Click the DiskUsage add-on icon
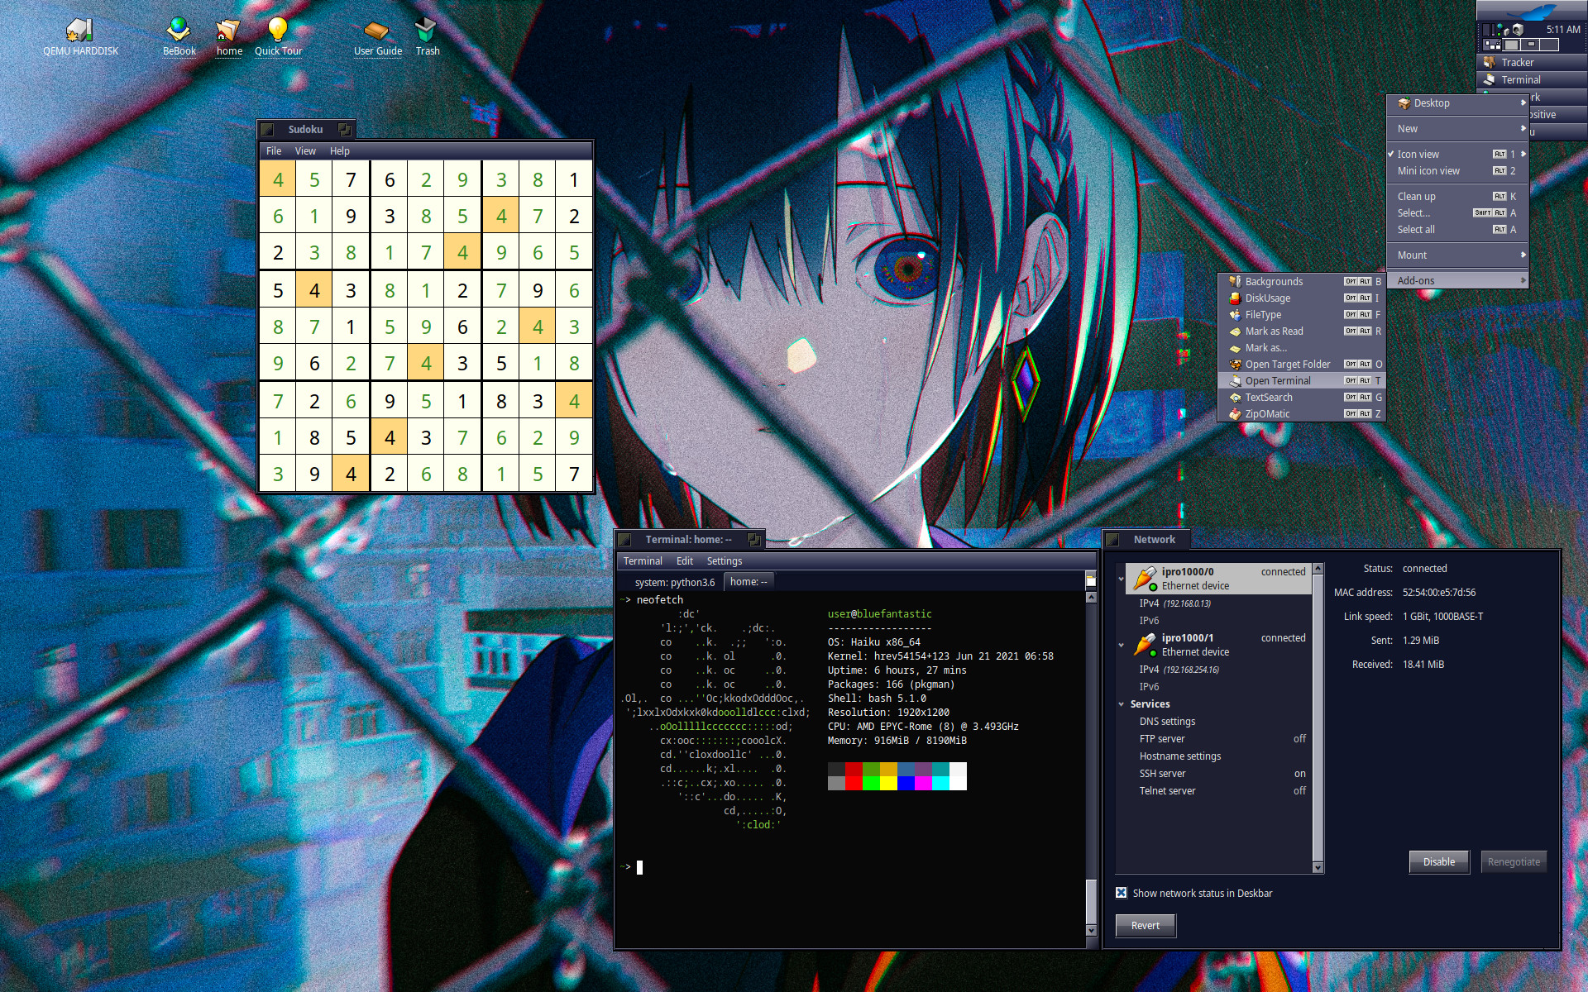This screenshot has height=992, width=1588. coord(1235,298)
